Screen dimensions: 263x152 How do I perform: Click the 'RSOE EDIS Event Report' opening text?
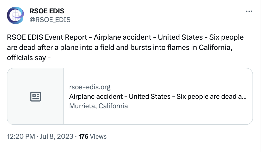coord(47,37)
